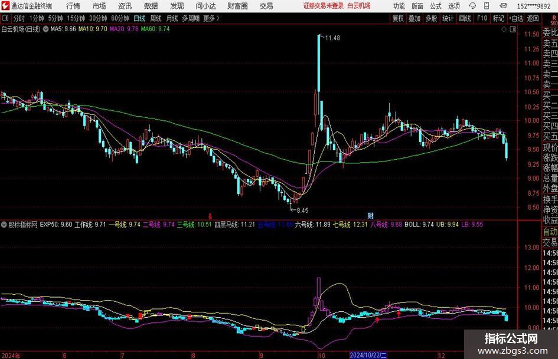
Task: Click the 白云机场(日线) chart title
Action: pos(21,29)
